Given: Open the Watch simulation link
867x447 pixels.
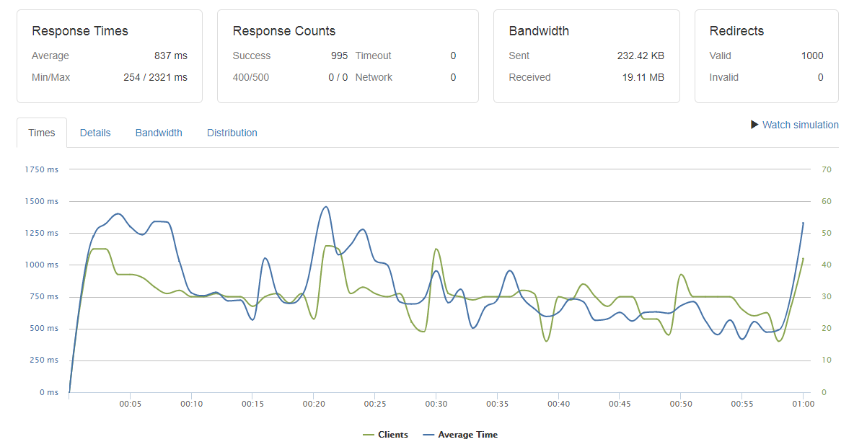Looking at the screenshot, I should (800, 125).
